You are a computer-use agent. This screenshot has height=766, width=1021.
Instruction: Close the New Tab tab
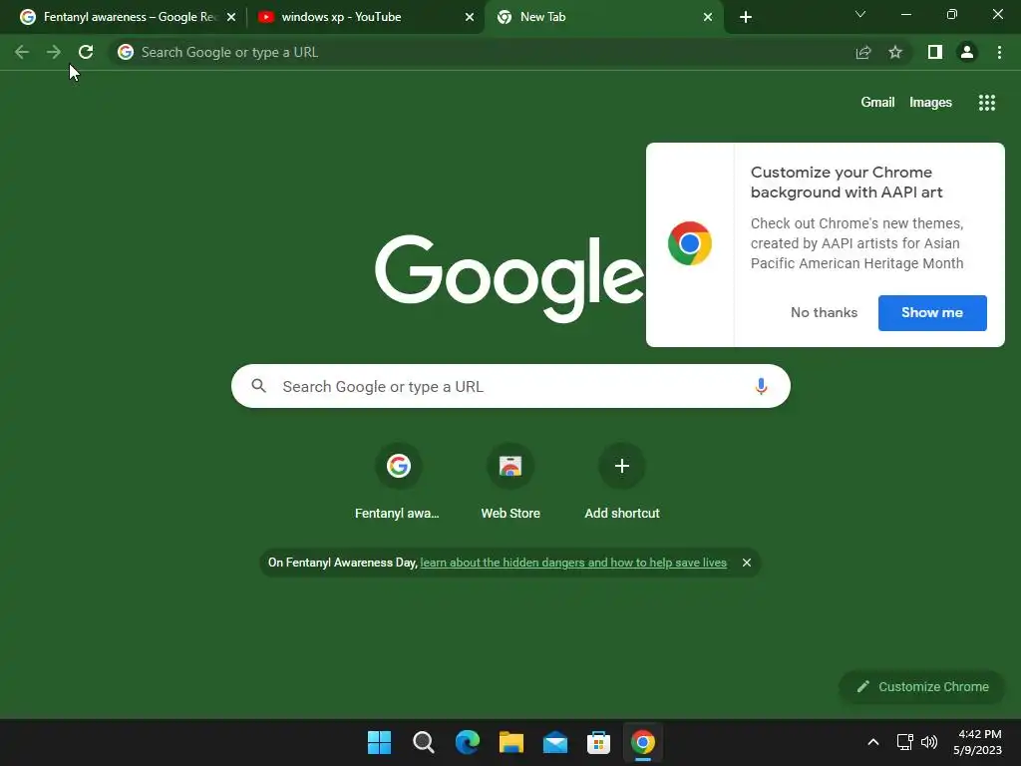(708, 18)
